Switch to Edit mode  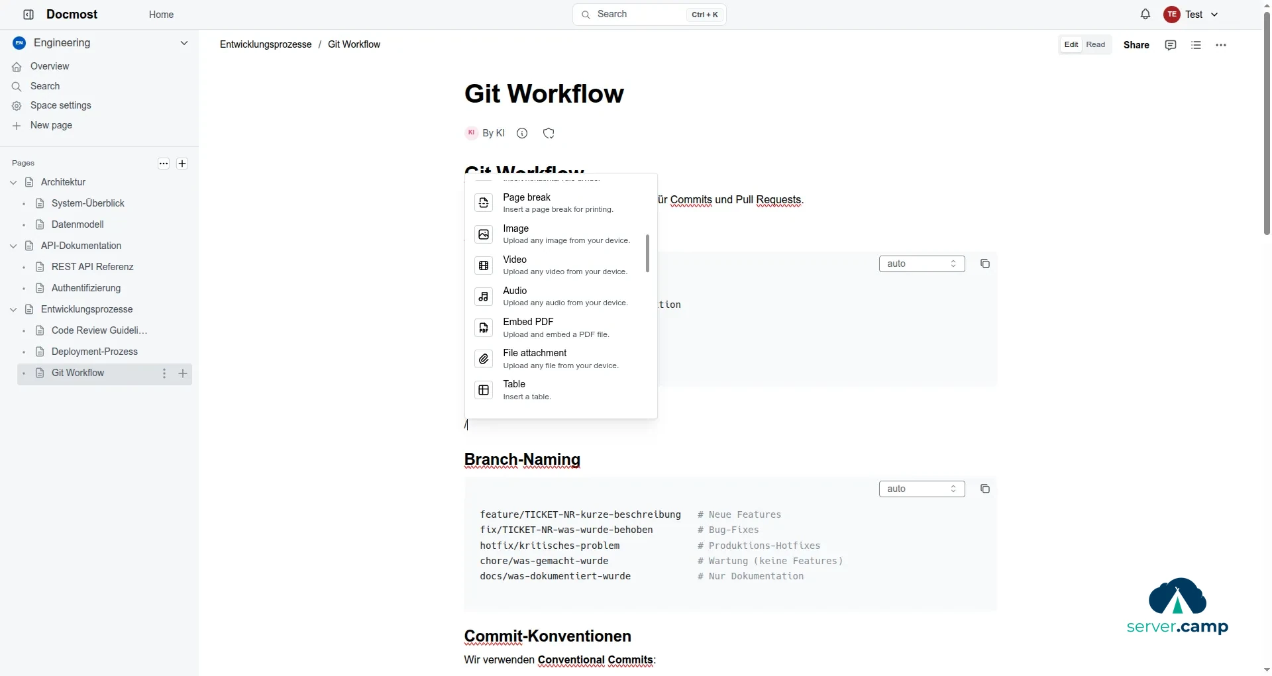[x=1071, y=44]
